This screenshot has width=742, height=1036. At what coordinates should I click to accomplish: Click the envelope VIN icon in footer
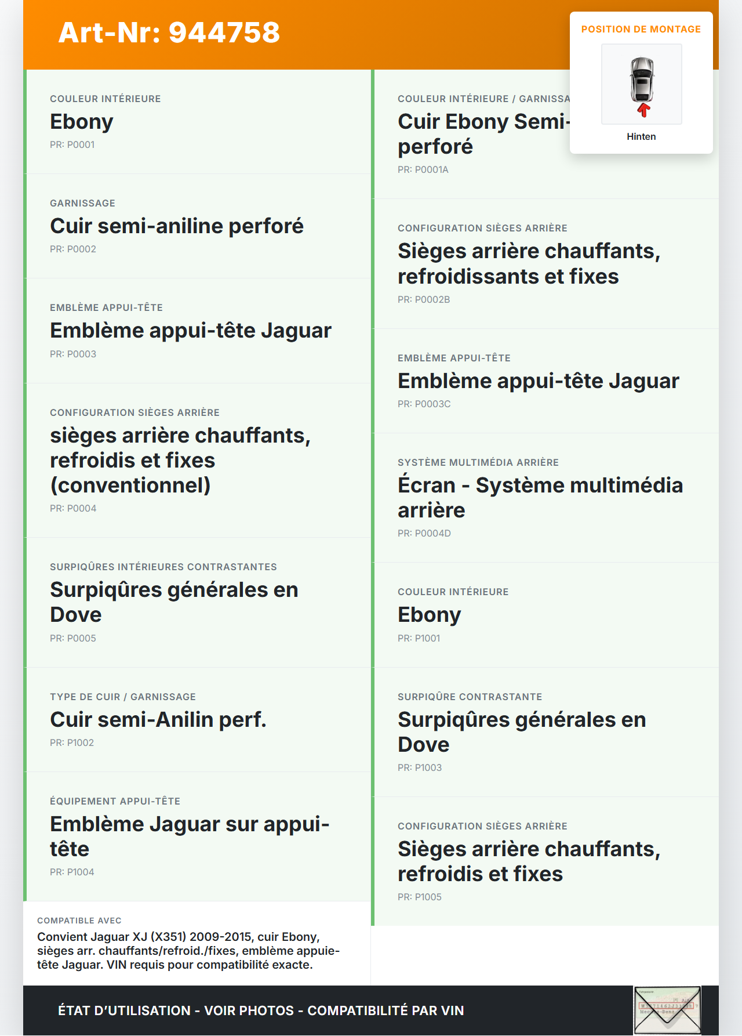pos(667,1010)
